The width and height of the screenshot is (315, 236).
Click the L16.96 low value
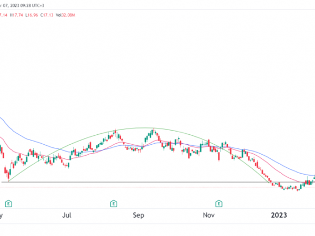click(x=31, y=15)
